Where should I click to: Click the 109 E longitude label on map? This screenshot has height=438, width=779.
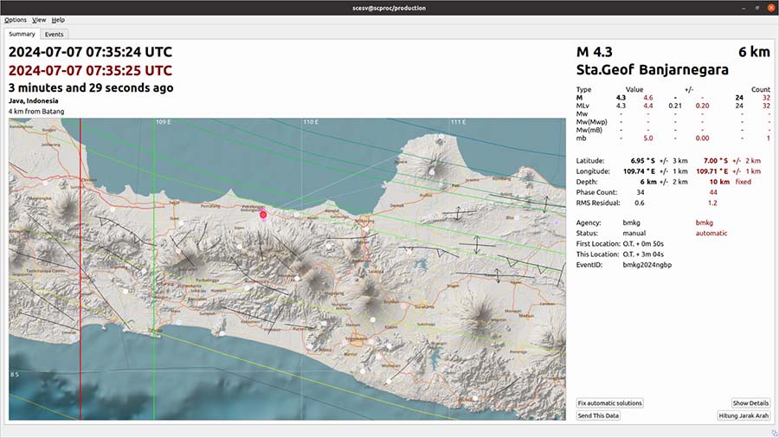pos(164,123)
